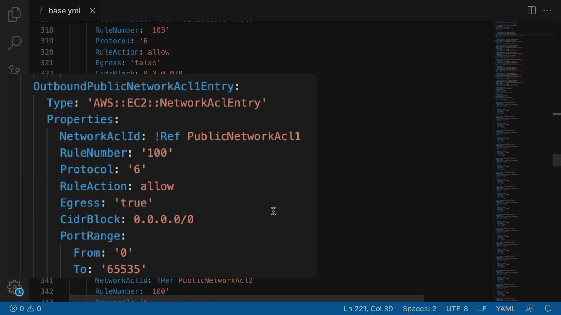This screenshot has width=561, height=315.
Task: Open the Search sidebar icon
Action: click(x=14, y=43)
